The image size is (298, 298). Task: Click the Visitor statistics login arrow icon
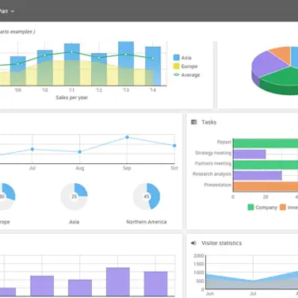193,243
